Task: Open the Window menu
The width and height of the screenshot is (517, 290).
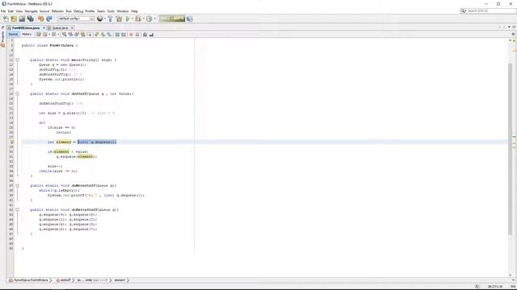Action: [123, 11]
